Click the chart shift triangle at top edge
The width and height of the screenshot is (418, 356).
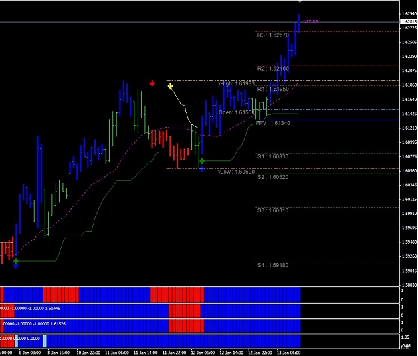pos(300,1)
